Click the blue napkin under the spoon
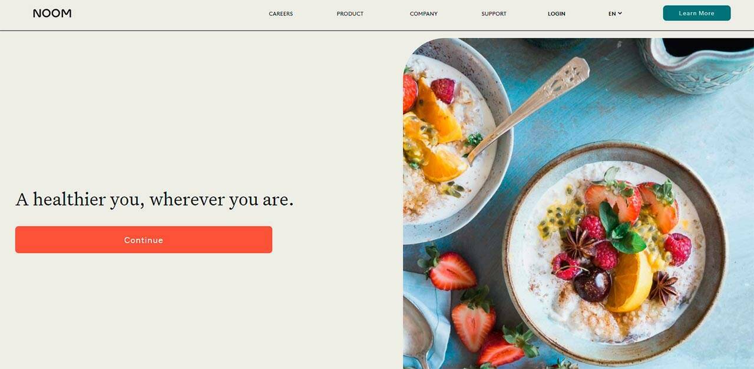This screenshot has height=369, width=754. [425, 318]
